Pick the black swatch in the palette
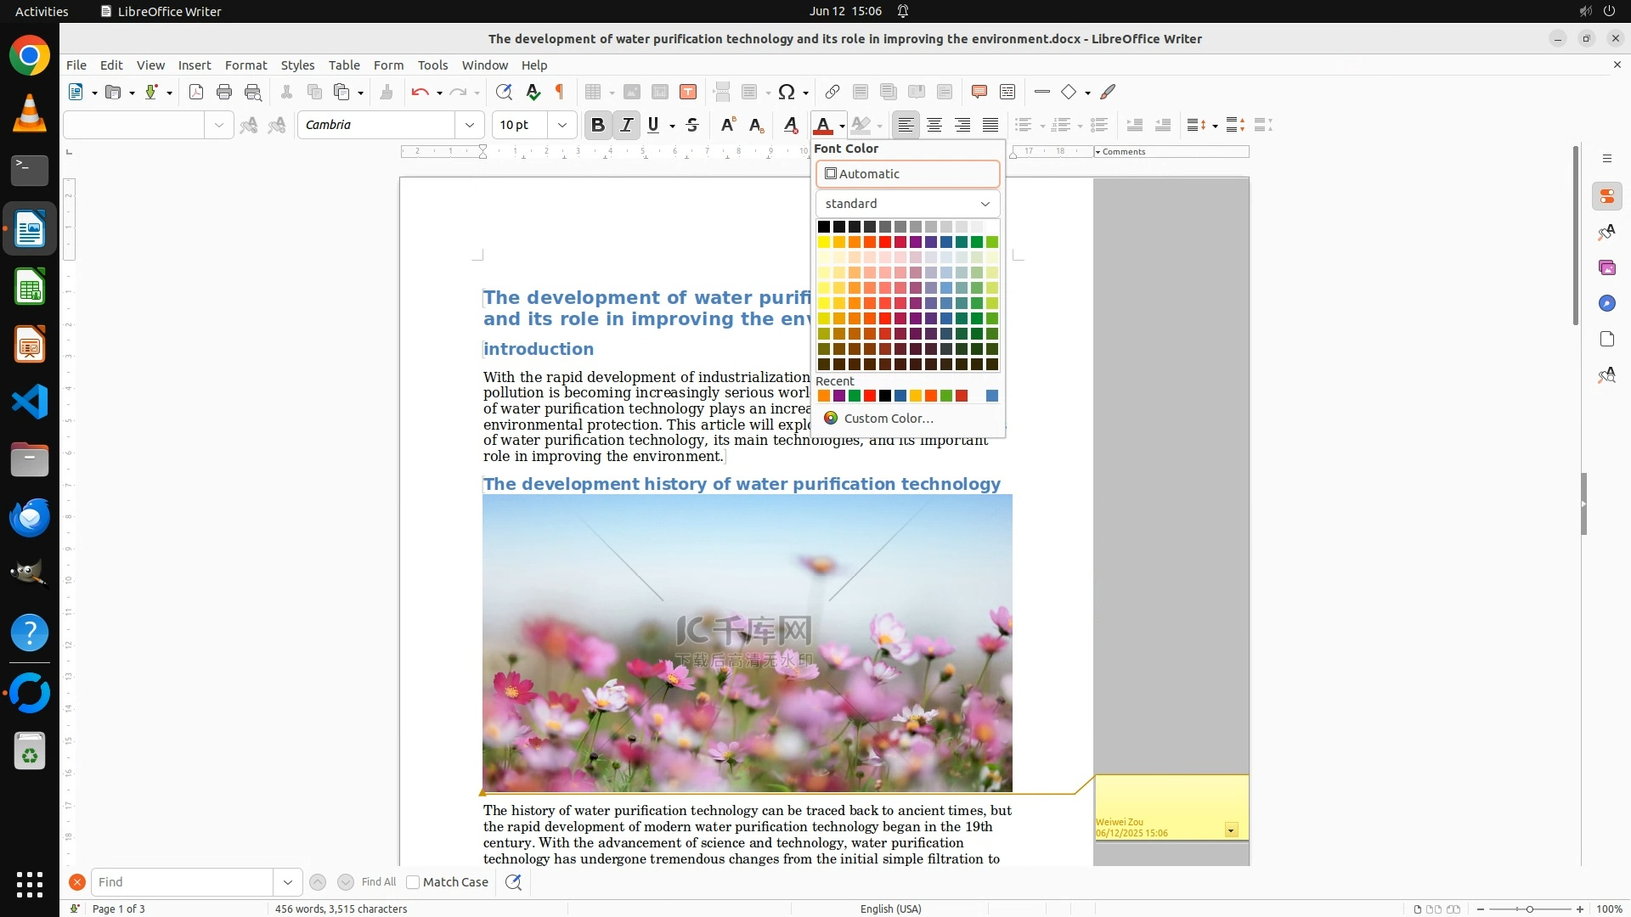 pos(823,227)
